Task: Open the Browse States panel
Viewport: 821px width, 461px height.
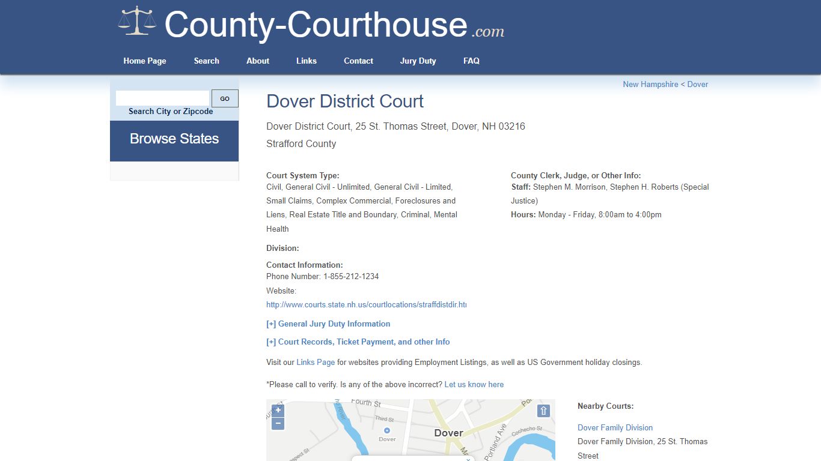Action: (x=174, y=140)
